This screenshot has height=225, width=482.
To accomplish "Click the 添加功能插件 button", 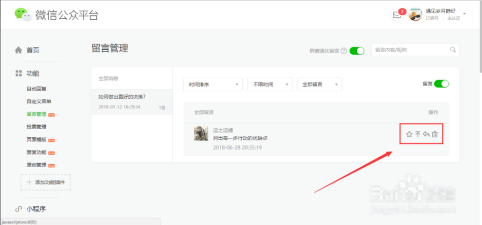I will tap(46, 182).
